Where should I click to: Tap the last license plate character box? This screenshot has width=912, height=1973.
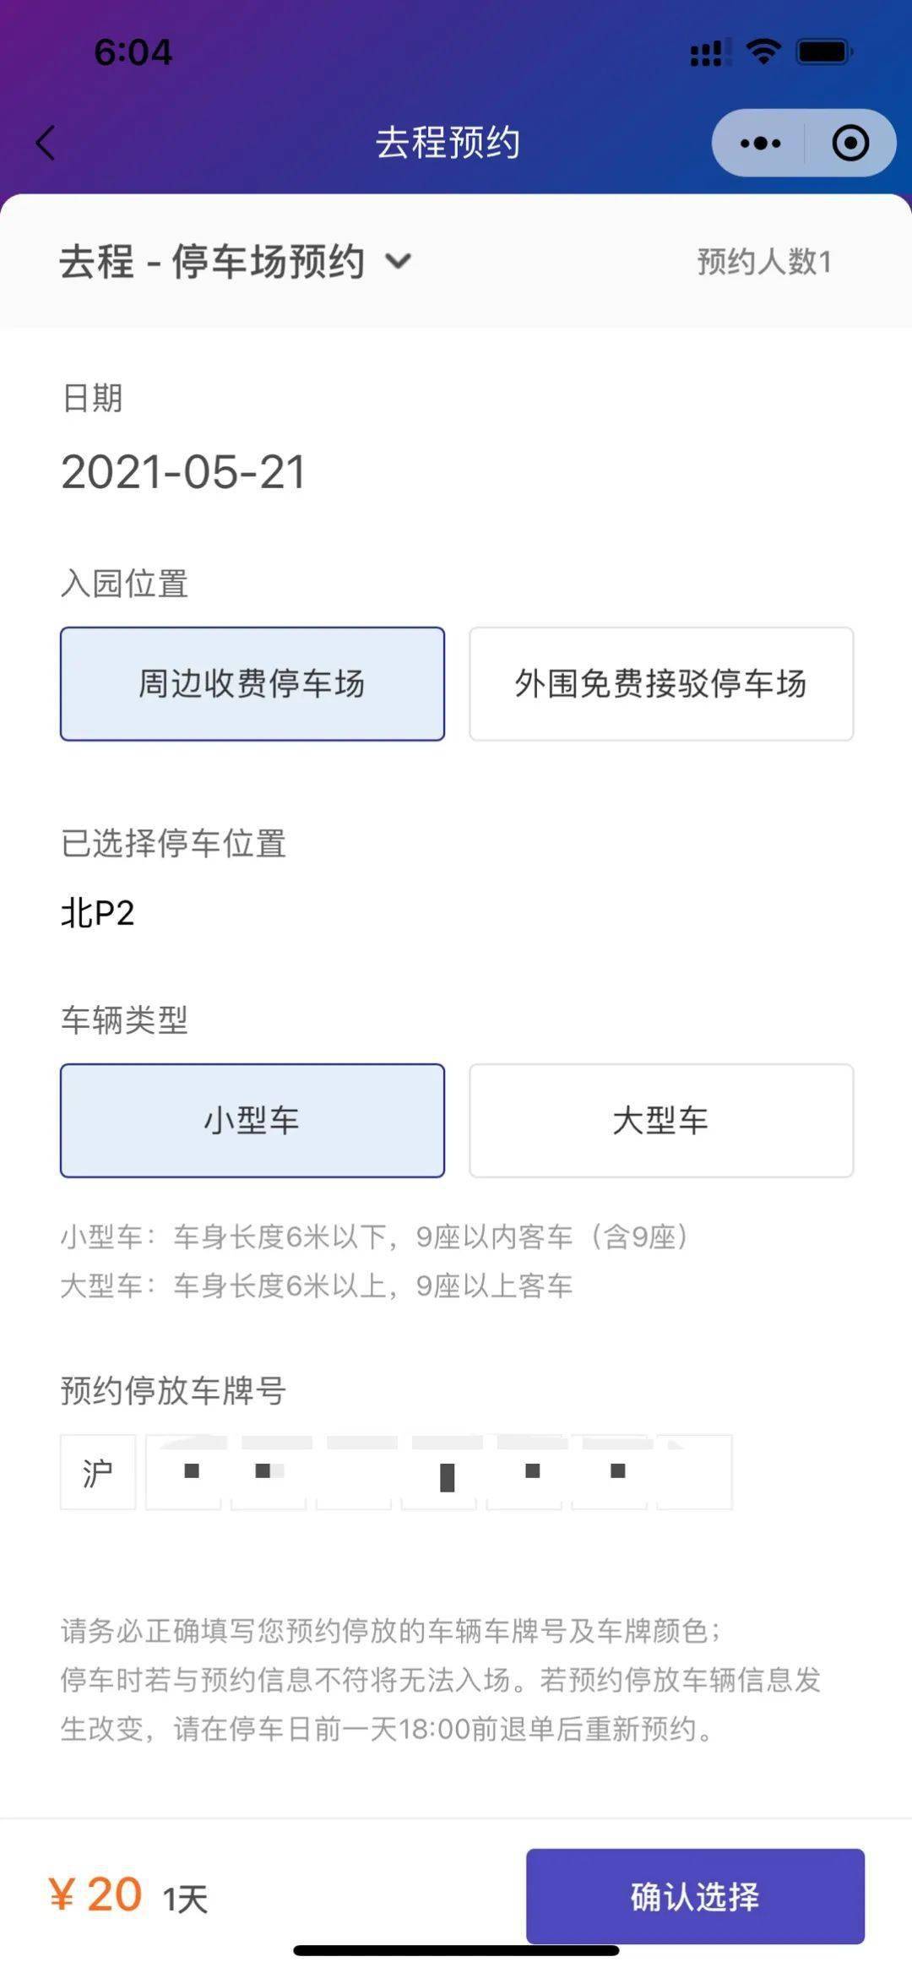(694, 1472)
